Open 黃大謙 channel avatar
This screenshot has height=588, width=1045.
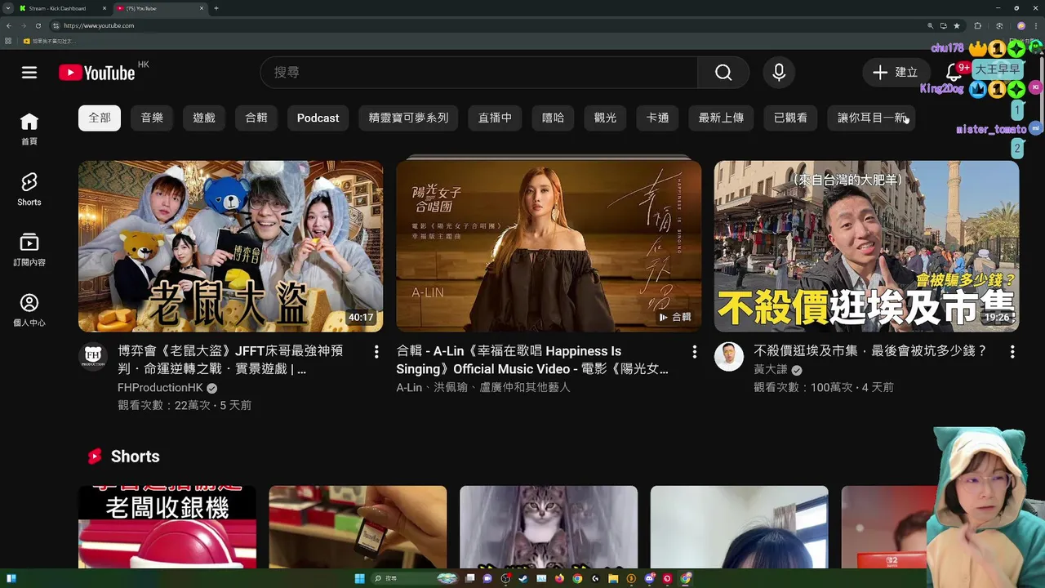[x=729, y=357]
